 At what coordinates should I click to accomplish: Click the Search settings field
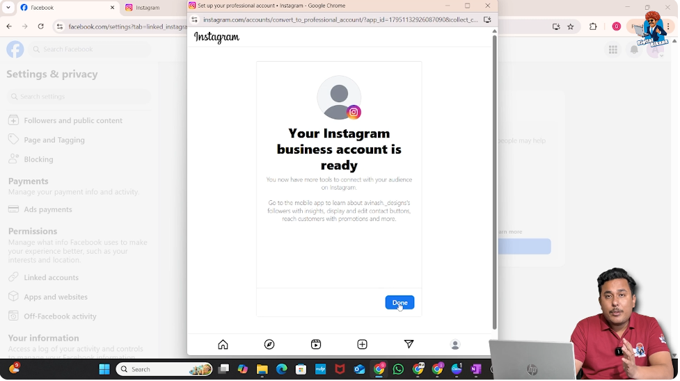79,97
